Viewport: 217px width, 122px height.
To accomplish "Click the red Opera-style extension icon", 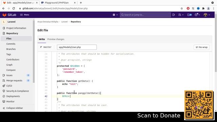I will (188, 8).
